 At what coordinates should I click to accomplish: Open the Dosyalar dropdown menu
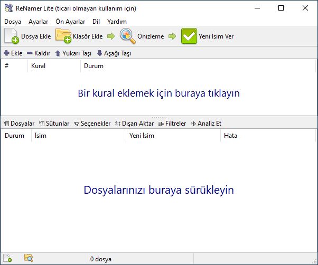19,124
